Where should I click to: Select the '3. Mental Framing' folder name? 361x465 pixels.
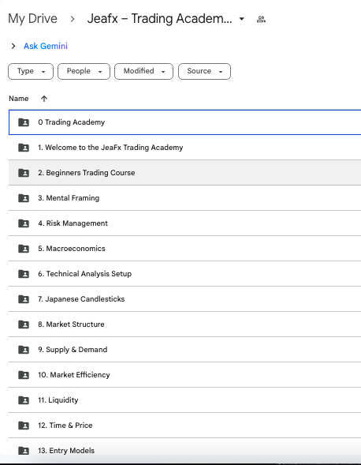69,198
